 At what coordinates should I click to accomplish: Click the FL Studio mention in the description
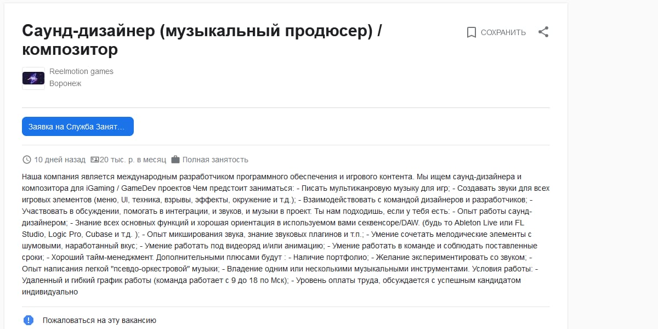[x=32, y=234]
